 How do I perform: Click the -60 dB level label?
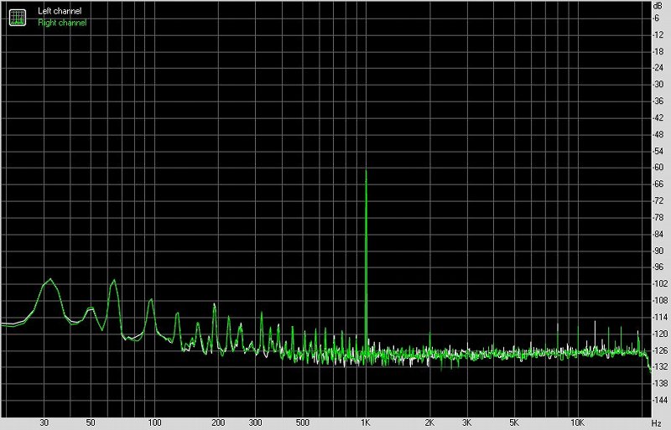coord(658,167)
